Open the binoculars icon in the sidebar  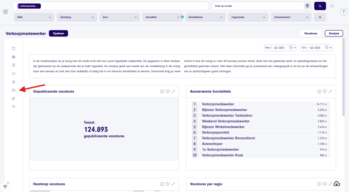coord(14,90)
